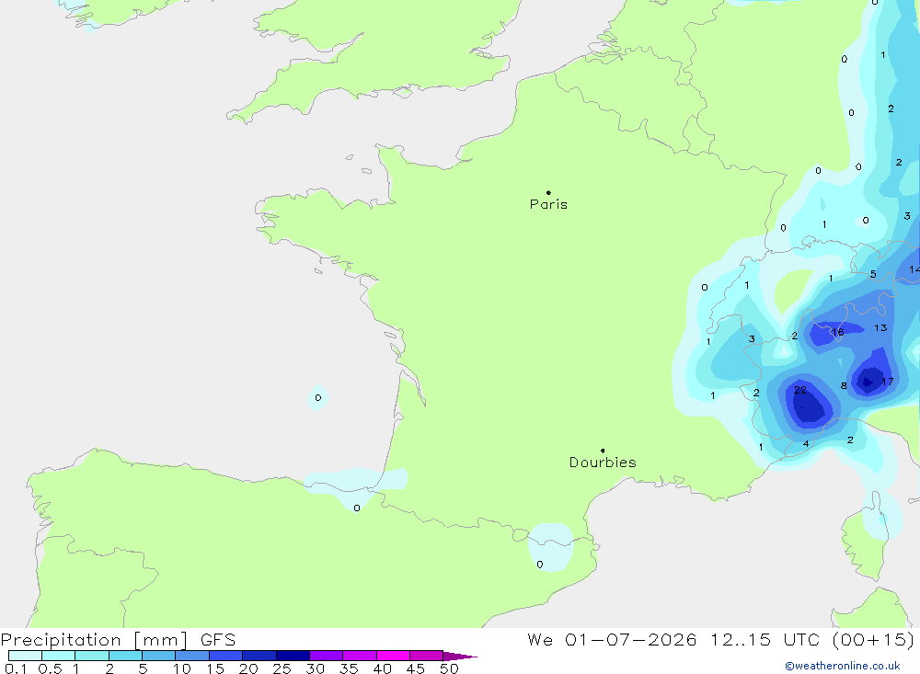
Task: Open the weatheronline.co.uk copyright link
Action: click(843, 666)
